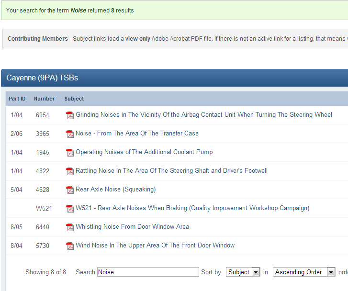This screenshot has height=291, width=348.
Task: Select bulletin number 5730 cell
Action: tap(43, 246)
